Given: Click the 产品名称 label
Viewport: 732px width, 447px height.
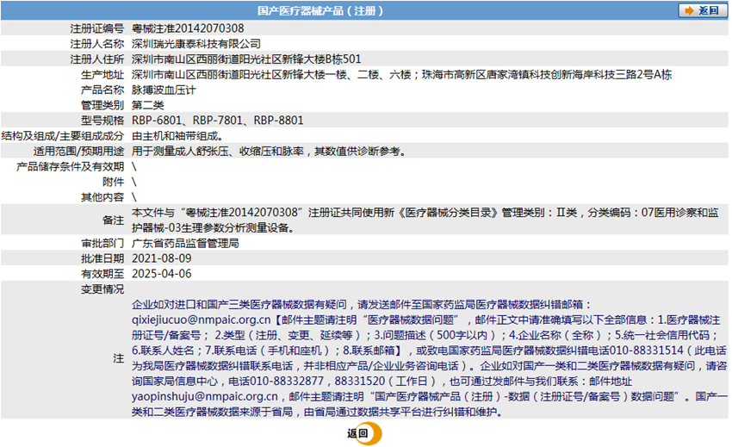Looking at the screenshot, I should click(102, 90).
